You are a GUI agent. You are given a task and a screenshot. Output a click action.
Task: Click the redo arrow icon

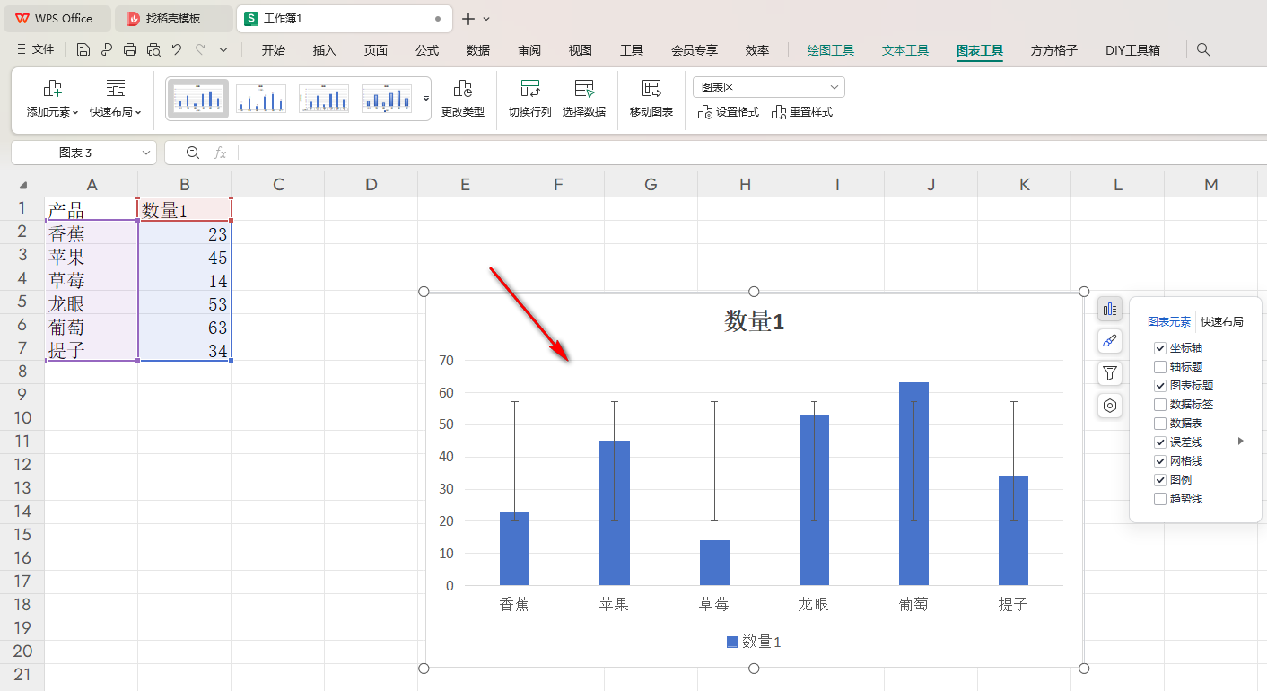(200, 50)
